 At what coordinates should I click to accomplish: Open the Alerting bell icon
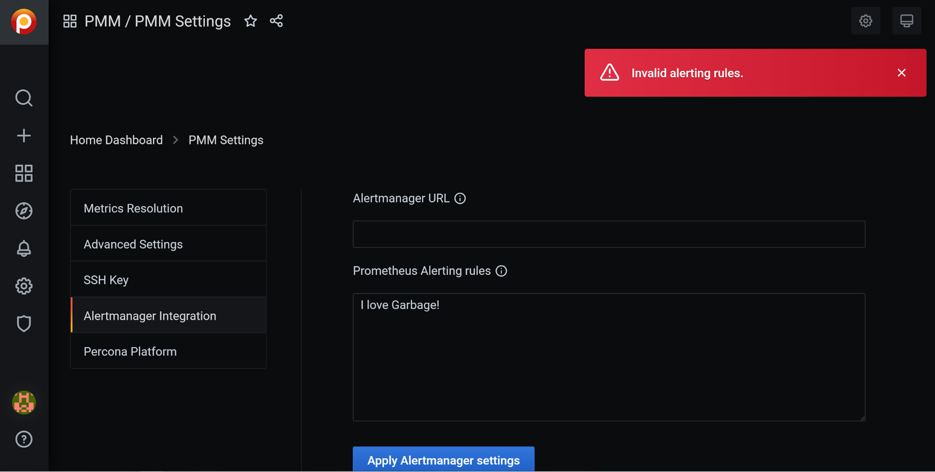point(24,248)
